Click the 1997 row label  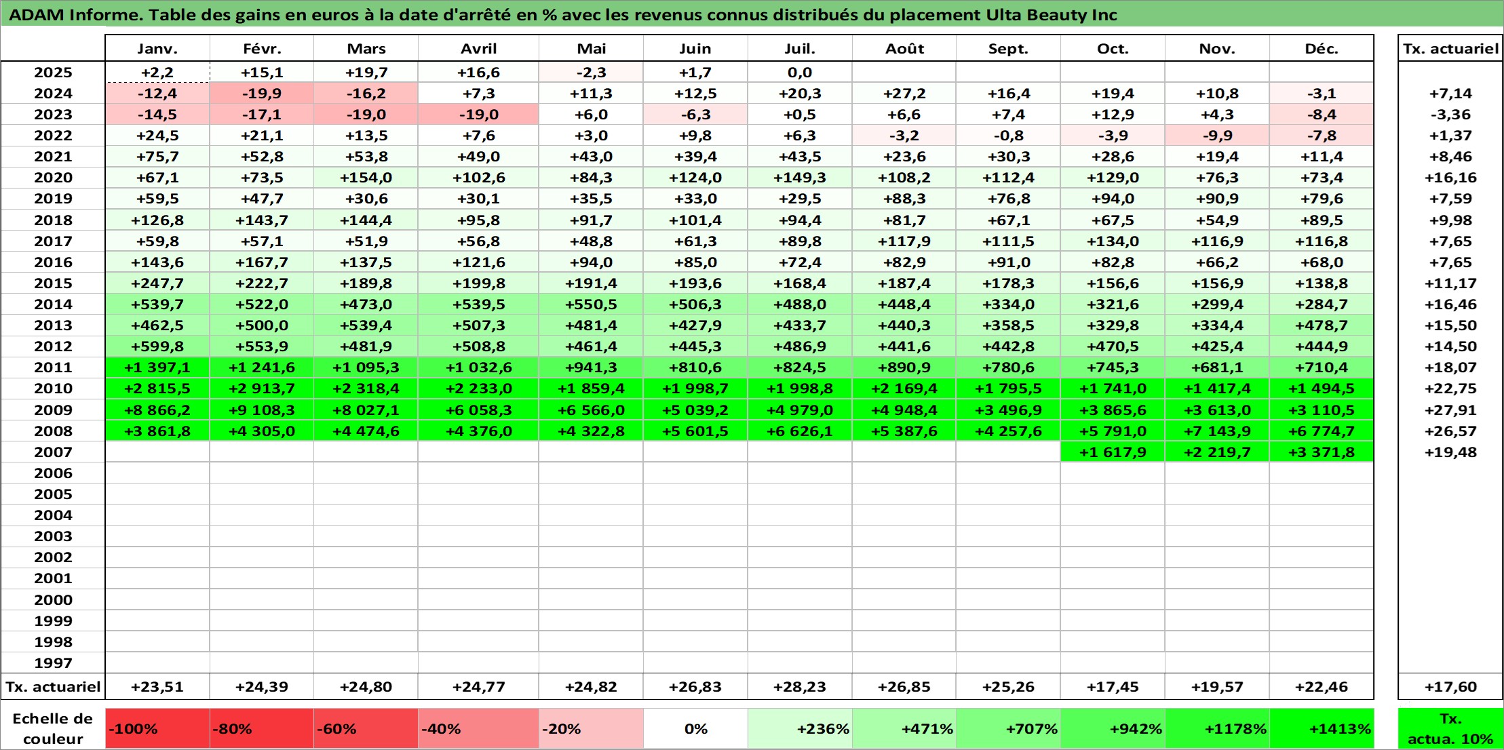[53, 663]
